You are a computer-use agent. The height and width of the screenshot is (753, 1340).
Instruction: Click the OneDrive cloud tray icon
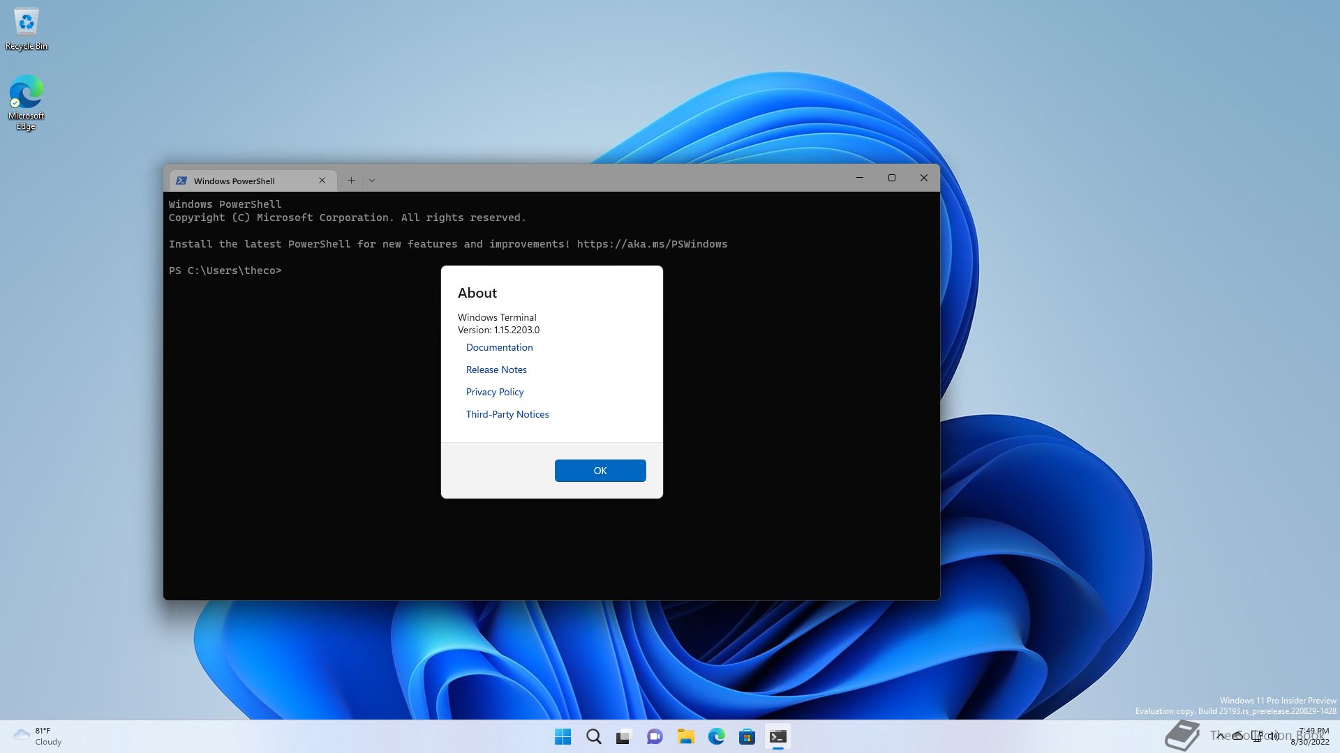[x=1237, y=736]
